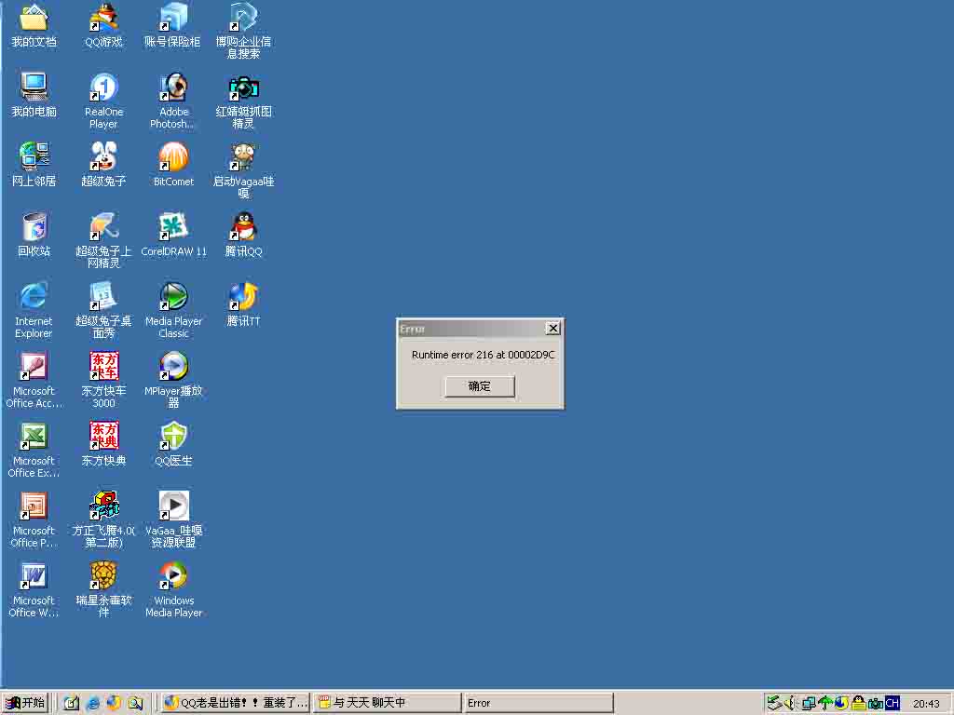Click the tray camera capture icon
The image size is (954, 715).
[x=876, y=703]
